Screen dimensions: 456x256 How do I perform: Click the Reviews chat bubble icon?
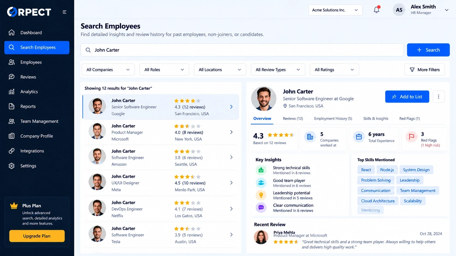click(x=11, y=77)
